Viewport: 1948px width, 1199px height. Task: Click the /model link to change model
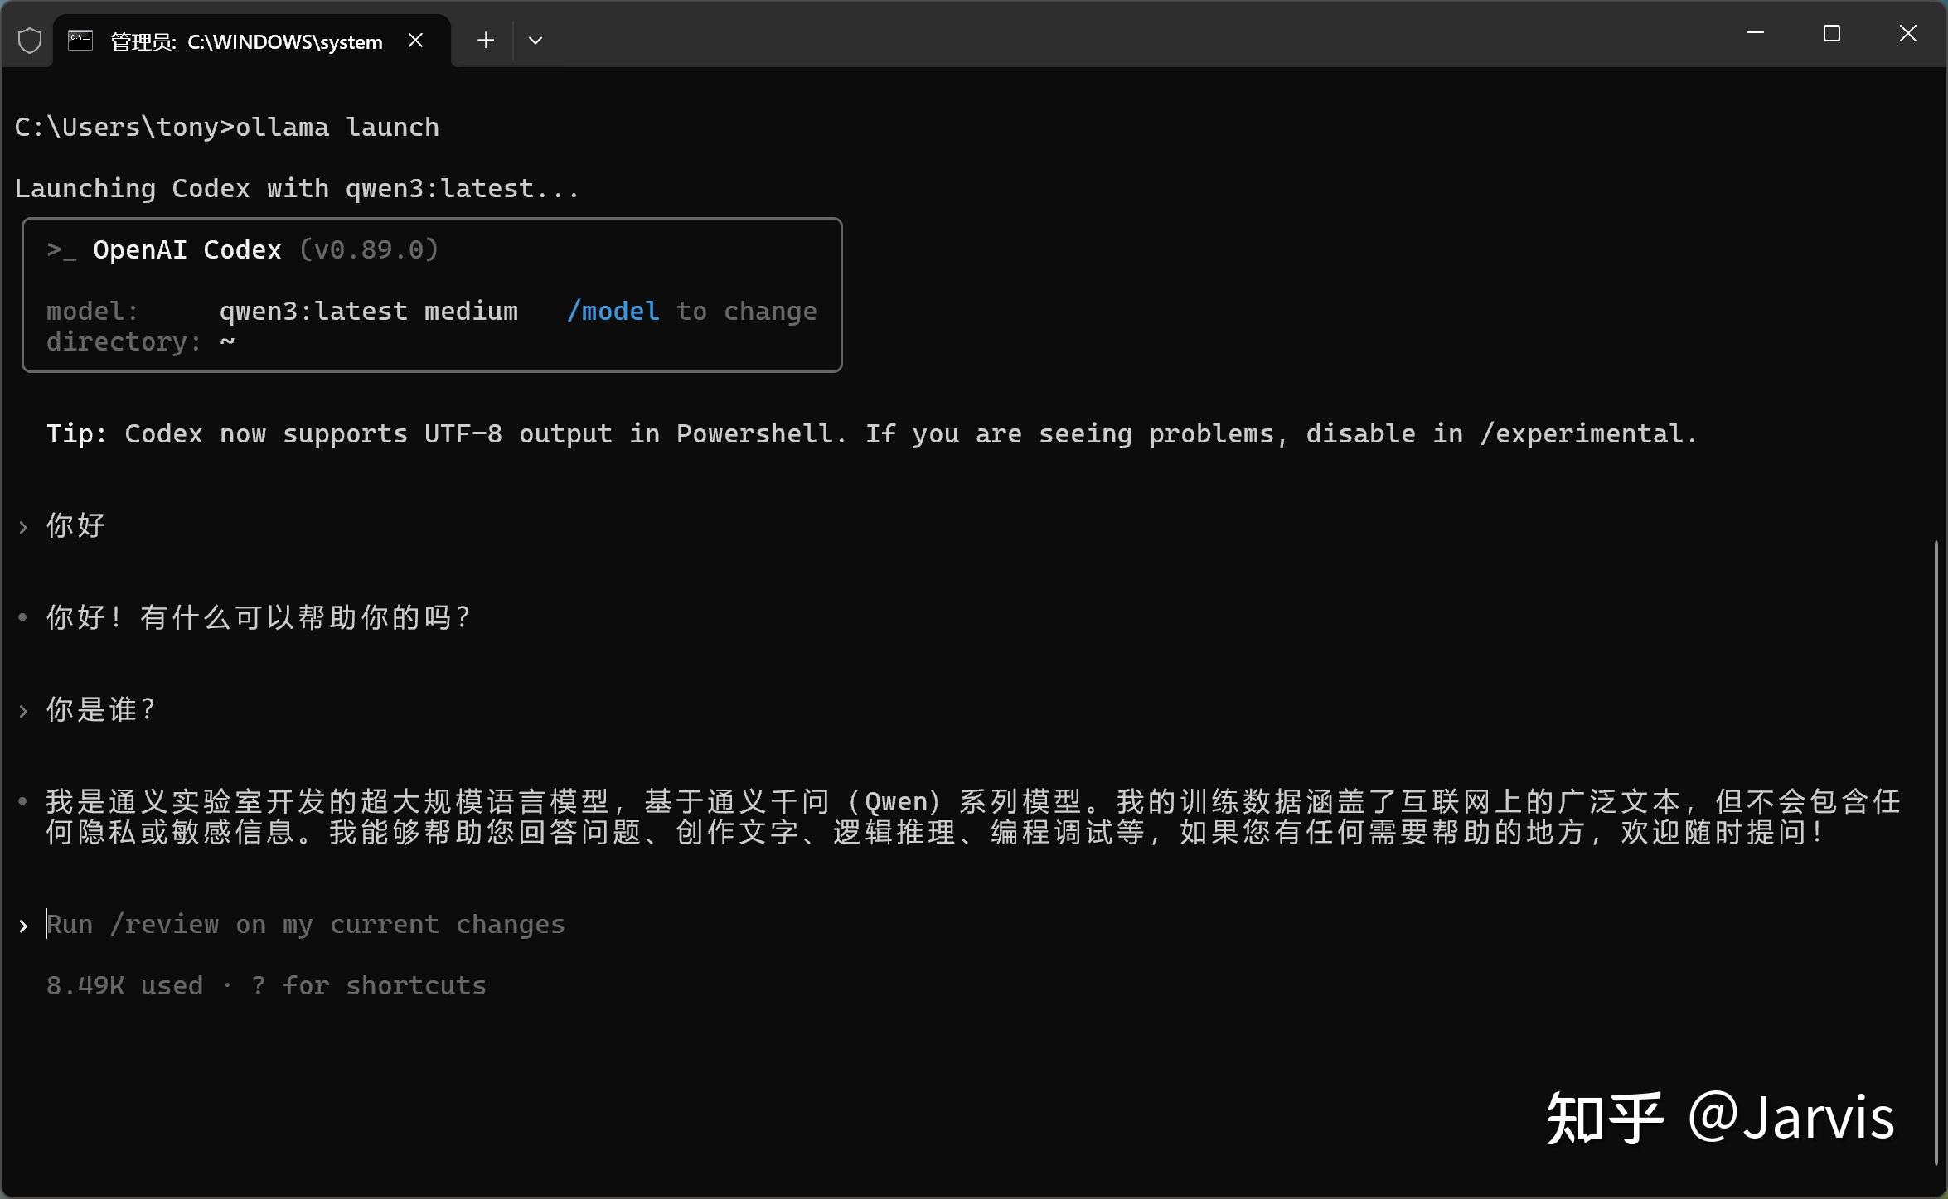[x=613, y=311]
